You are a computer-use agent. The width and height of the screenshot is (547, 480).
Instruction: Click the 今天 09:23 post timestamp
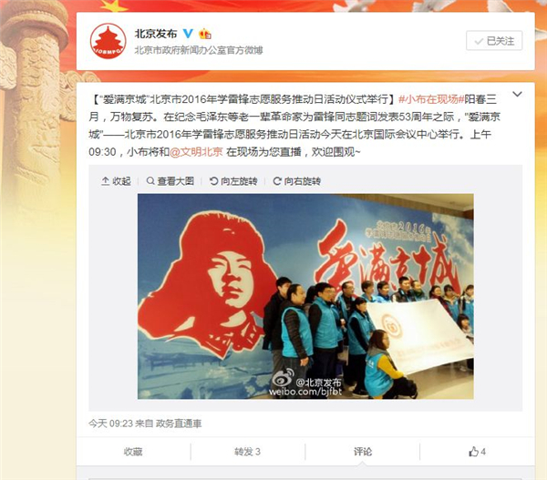point(111,424)
